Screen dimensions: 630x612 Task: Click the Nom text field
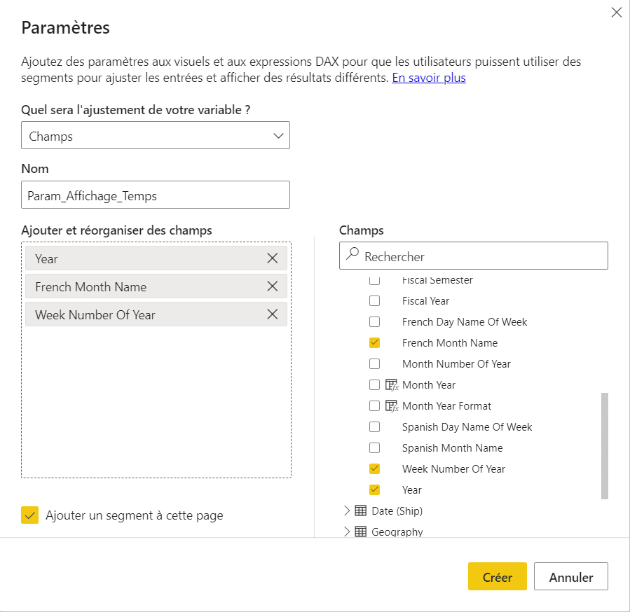156,195
